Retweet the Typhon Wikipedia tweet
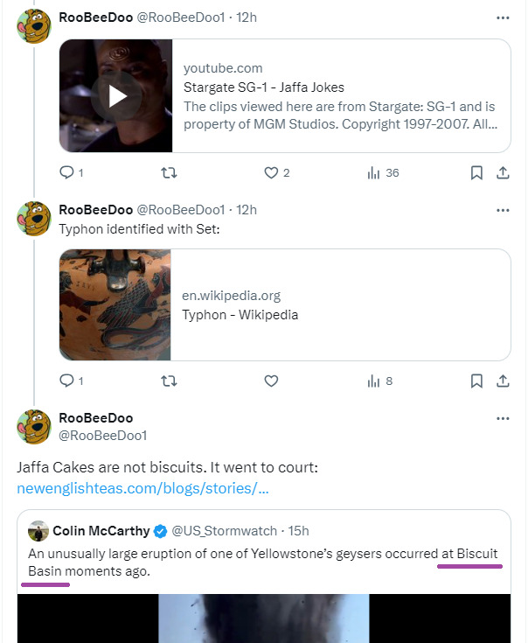The height and width of the screenshot is (643, 528). [170, 381]
